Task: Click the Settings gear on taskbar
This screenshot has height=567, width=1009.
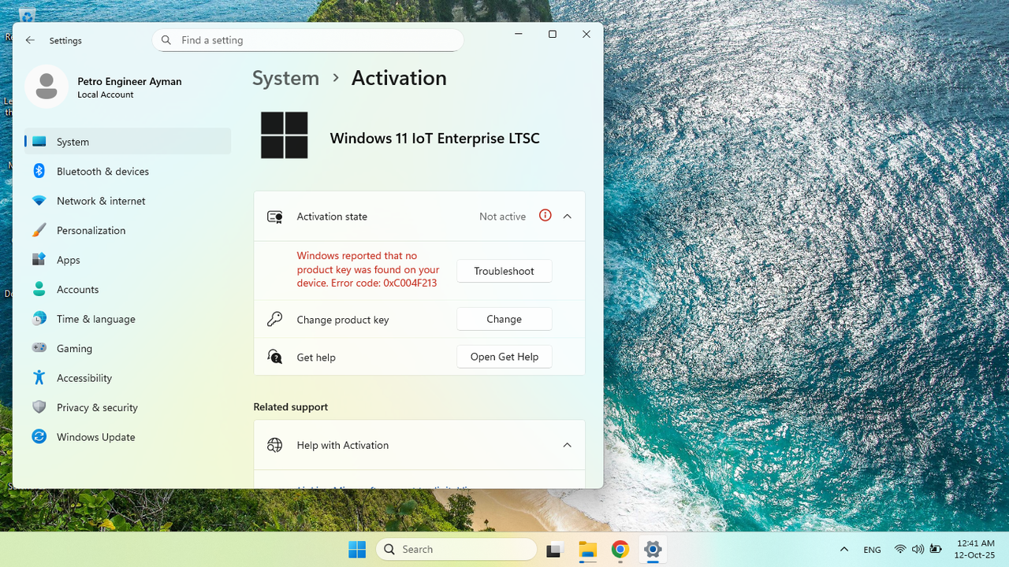Action: click(x=653, y=550)
